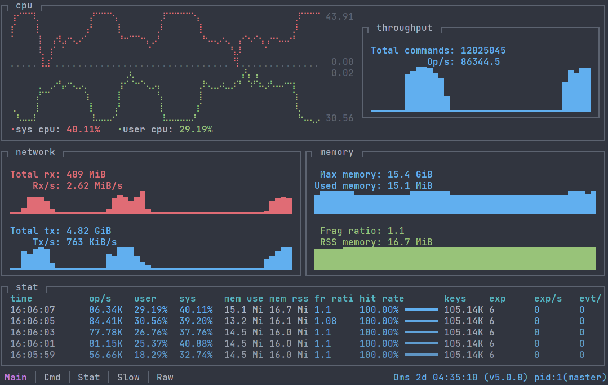The height and width of the screenshot is (385, 608).
Task: Click the mem use column header
Action: click(243, 299)
